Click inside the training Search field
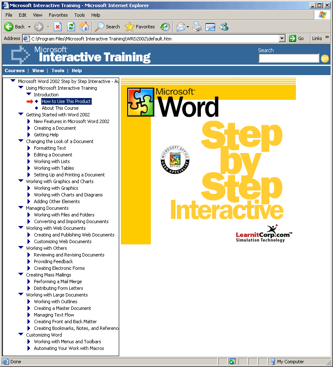333x367 pixels. [288, 58]
